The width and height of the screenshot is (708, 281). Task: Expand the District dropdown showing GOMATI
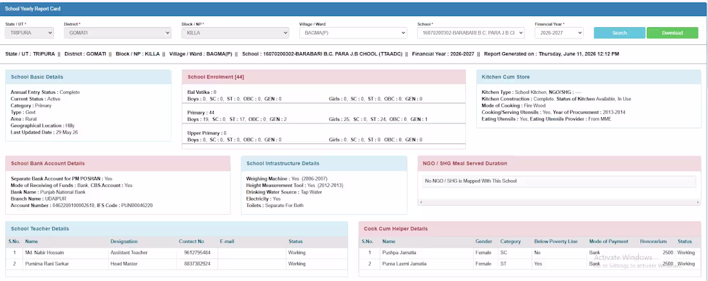tap(117, 33)
